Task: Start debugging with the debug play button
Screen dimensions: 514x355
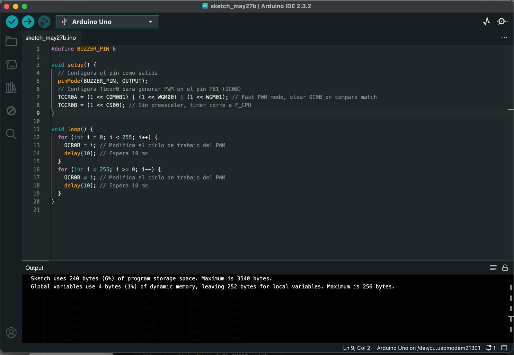Action: (x=44, y=22)
